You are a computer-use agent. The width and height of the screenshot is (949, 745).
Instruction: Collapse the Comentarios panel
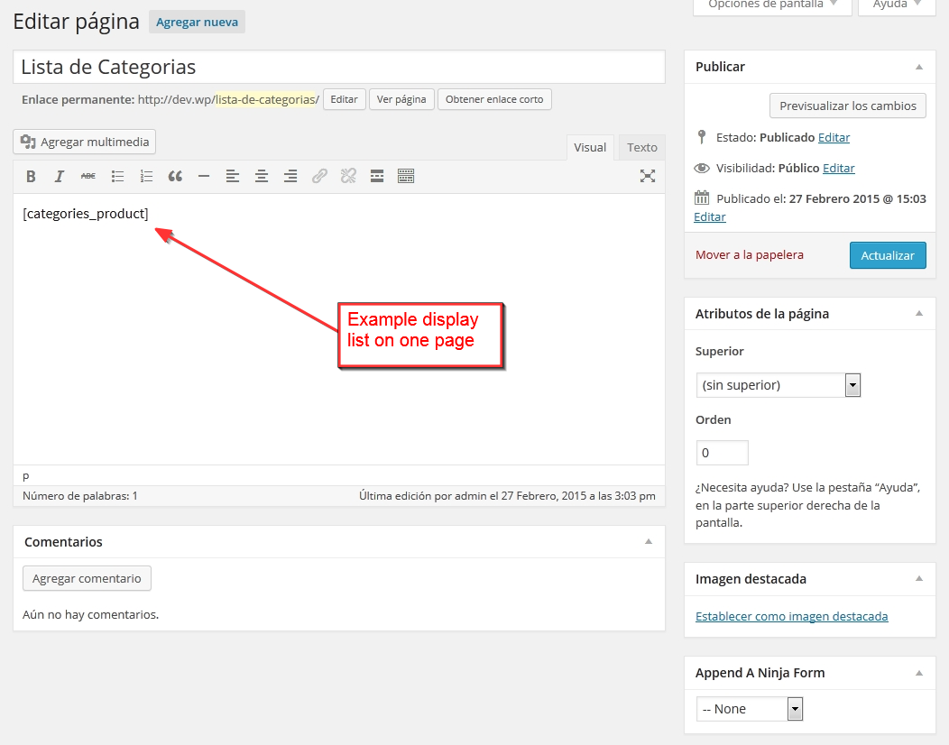649,542
